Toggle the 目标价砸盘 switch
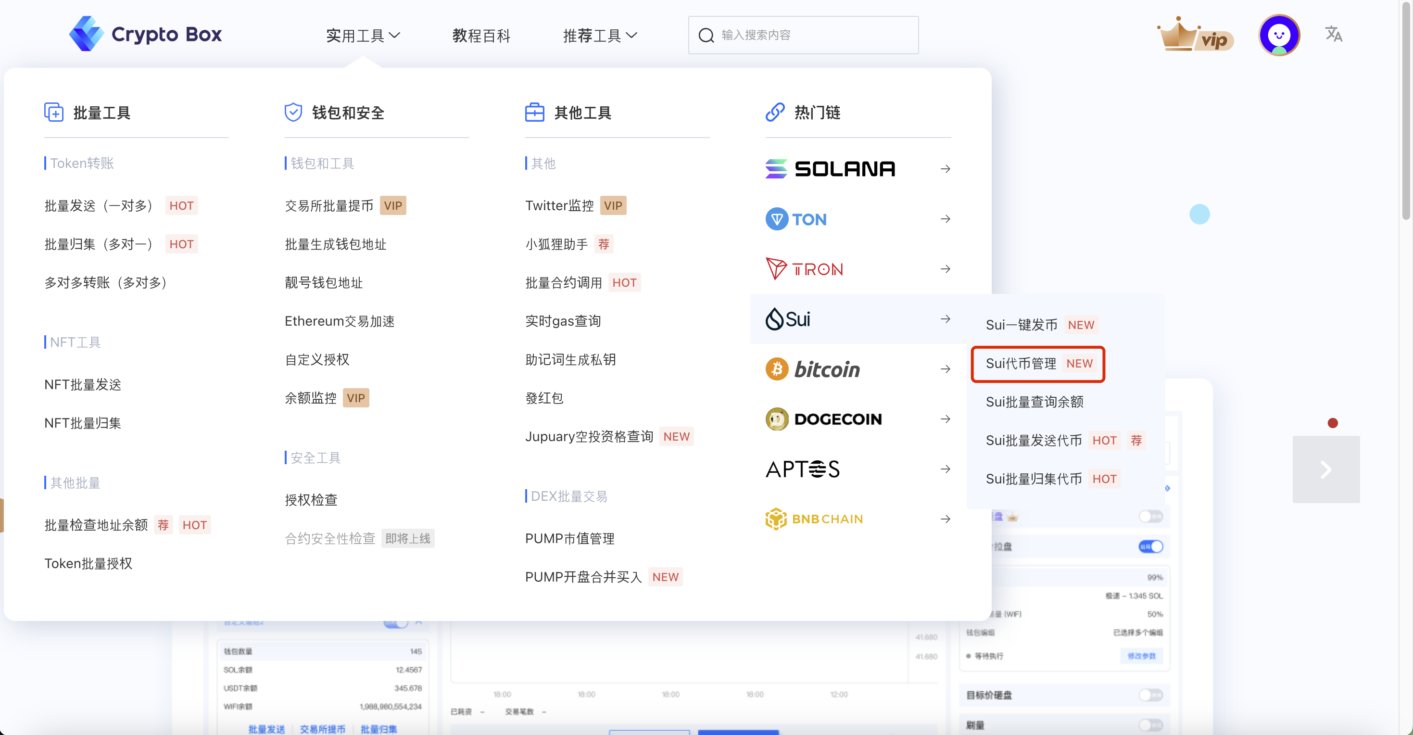Screen dimensions: 1413x735 click(1150, 695)
